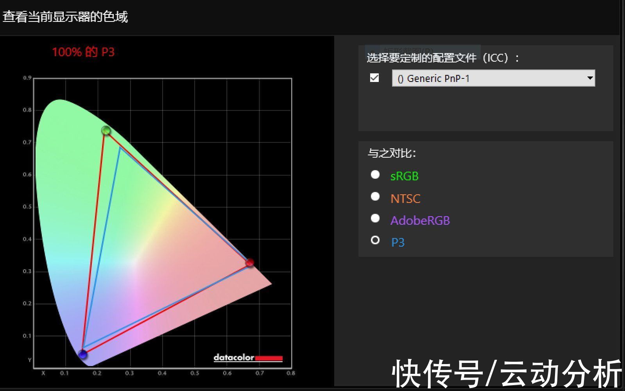The height and width of the screenshot is (391, 625).
Task: Click the green primary point on the gamut chart
Action: click(x=106, y=130)
